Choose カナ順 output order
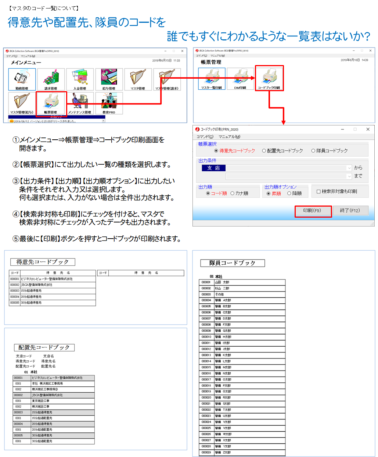The height and width of the screenshot is (457, 378). [x=233, y=193]
